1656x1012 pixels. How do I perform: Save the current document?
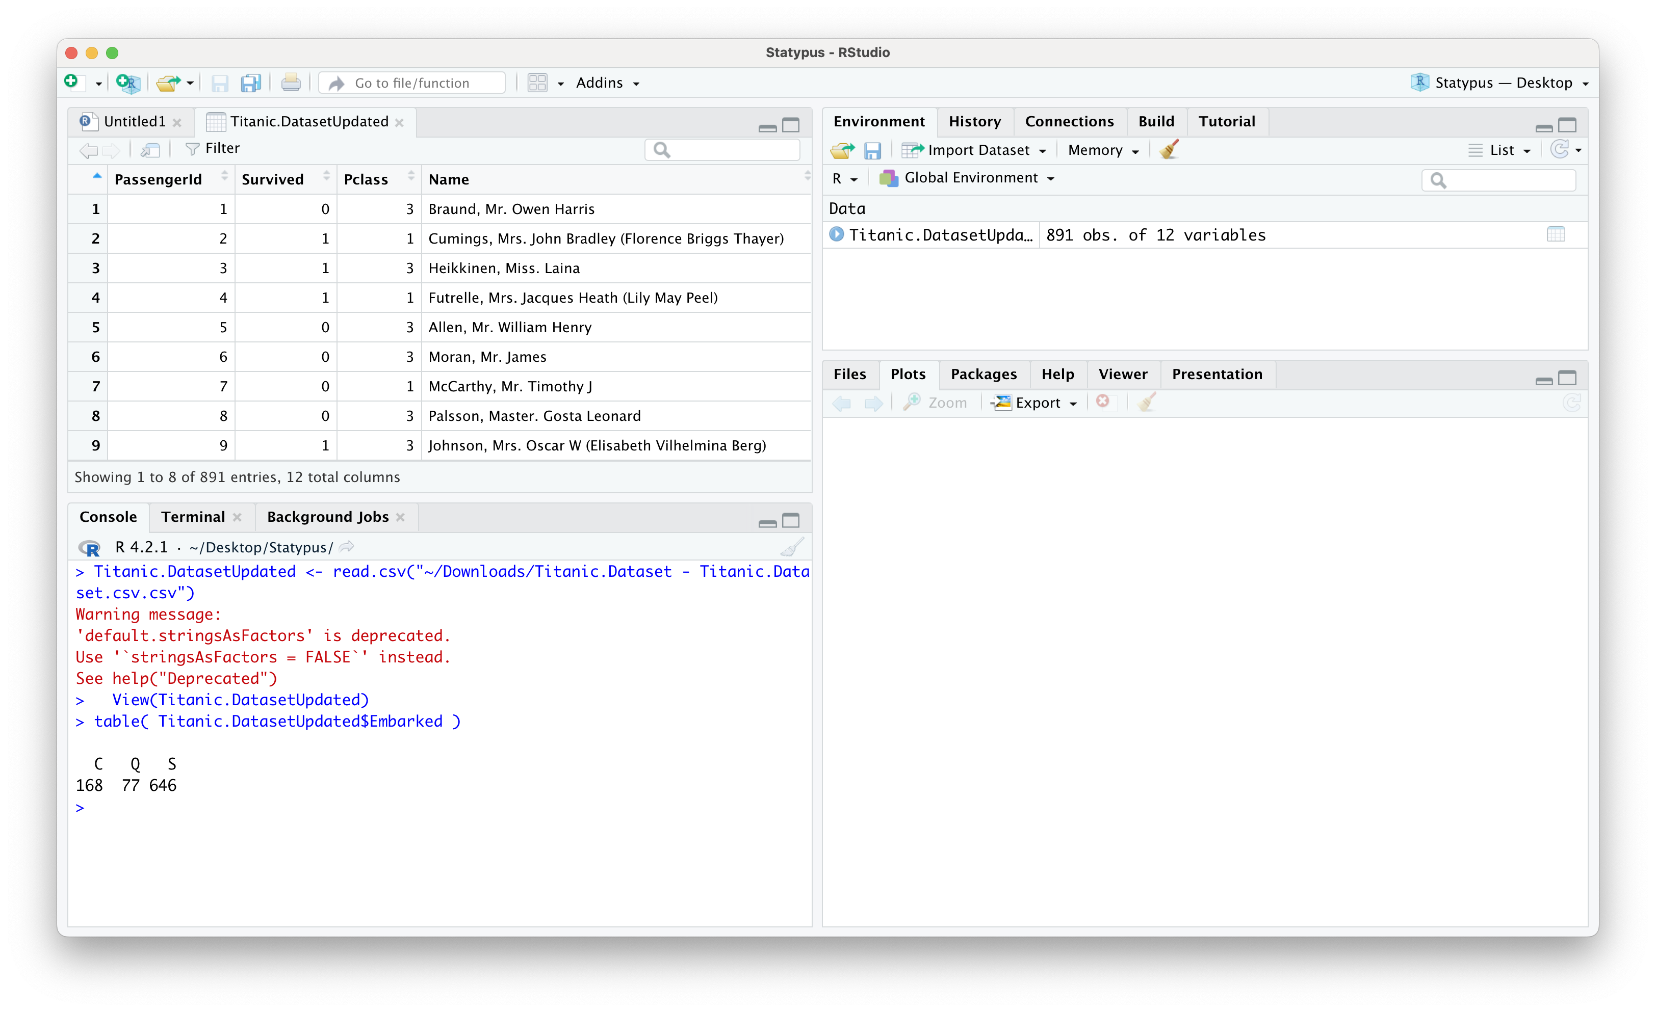(x=219, y=82)
